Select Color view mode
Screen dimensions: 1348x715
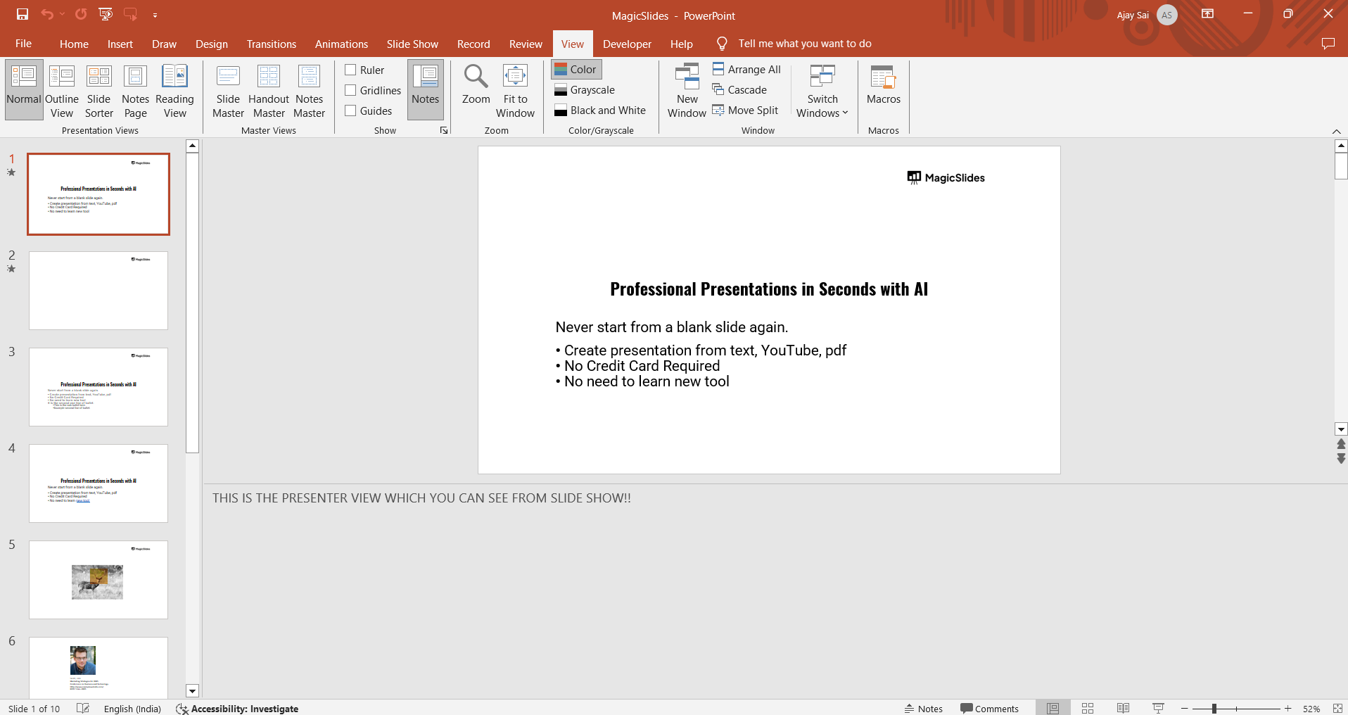coord(576,69)
